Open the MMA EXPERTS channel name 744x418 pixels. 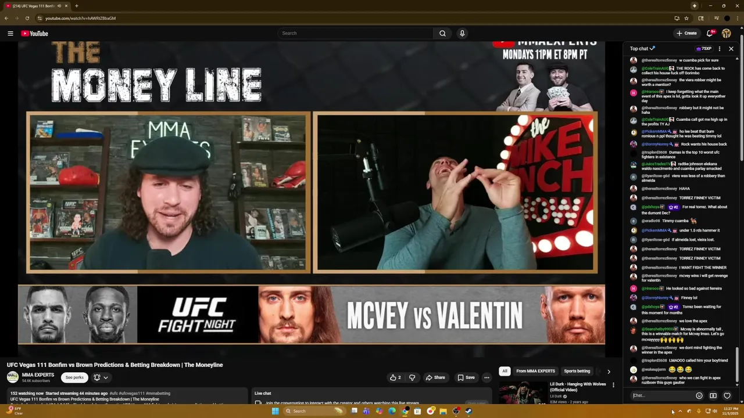pyautogui.click(x=38, y=375)
